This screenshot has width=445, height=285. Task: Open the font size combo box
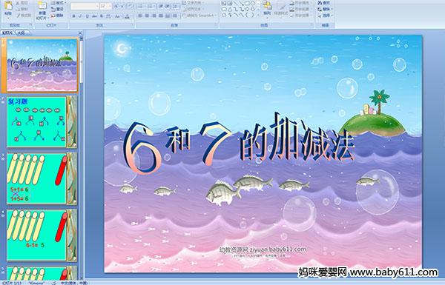(106, 6)
